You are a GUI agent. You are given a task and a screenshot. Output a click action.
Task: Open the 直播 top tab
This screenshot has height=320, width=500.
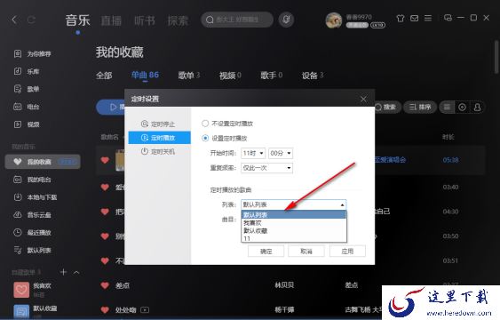click(111, 20)
